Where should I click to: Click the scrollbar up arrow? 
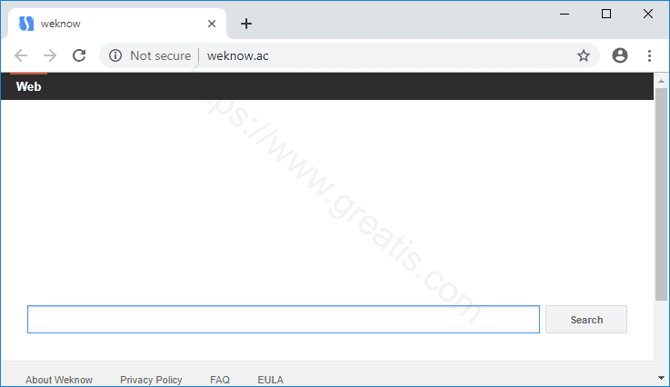point(661,81)
